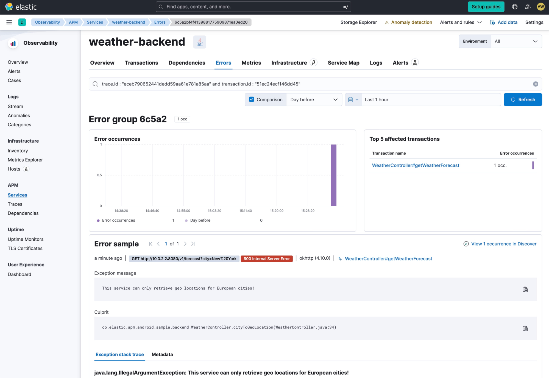Toggle Alerts notification icon in top nav
The height and width of the screenshot is (378, 549).
tap(527, 6)
